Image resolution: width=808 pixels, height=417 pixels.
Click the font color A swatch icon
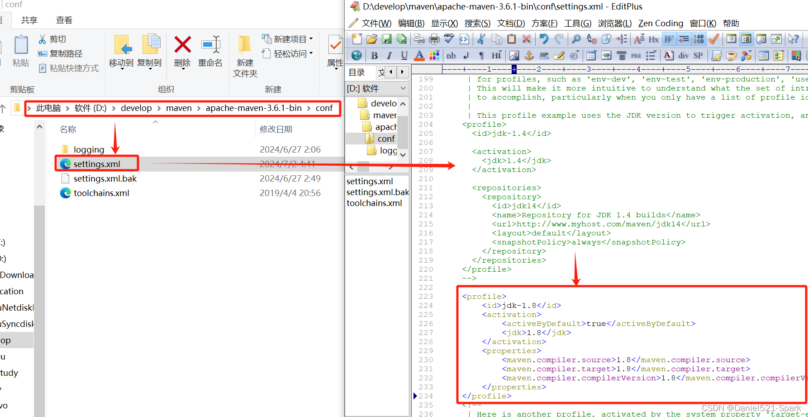click(419, 56)
